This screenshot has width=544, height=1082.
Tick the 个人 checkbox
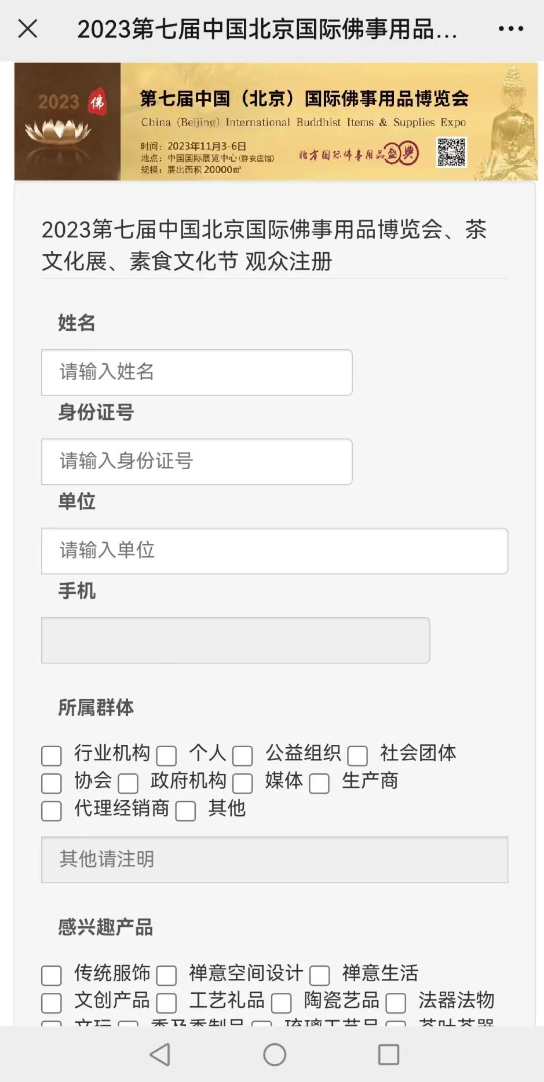(x=166, y=755)
